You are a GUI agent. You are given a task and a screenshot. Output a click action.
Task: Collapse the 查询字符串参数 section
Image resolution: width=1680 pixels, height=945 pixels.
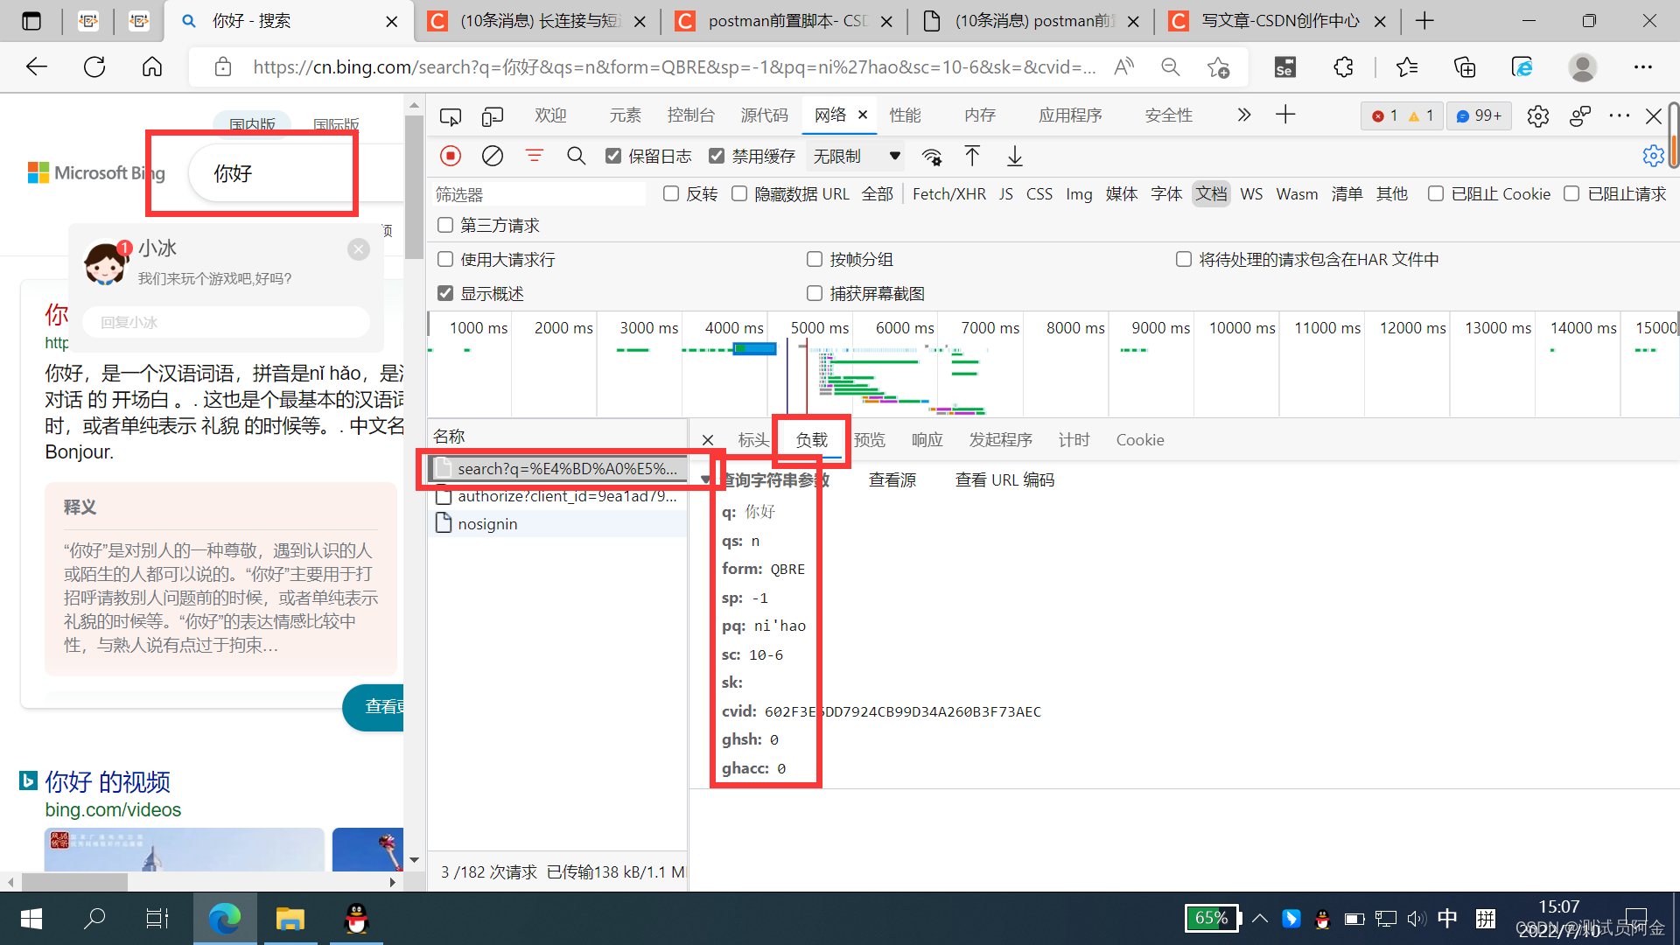706,480
